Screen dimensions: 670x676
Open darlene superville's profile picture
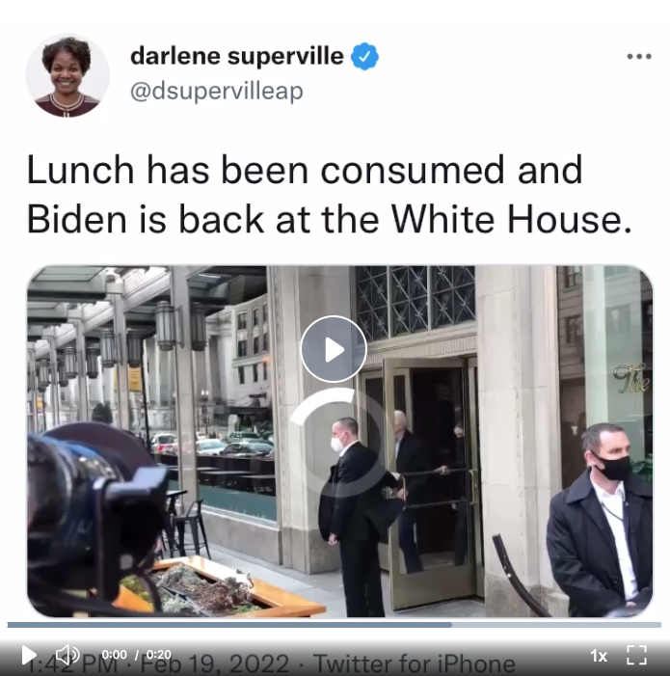(67, 75)
